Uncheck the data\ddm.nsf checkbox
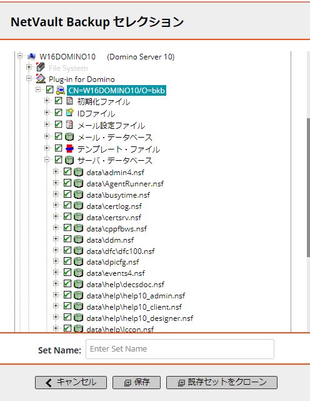 point(67,239)
